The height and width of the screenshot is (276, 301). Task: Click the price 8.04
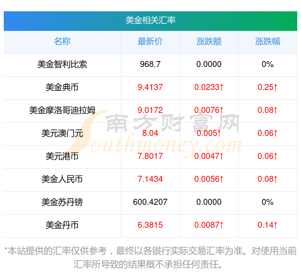tap(150, 133)
